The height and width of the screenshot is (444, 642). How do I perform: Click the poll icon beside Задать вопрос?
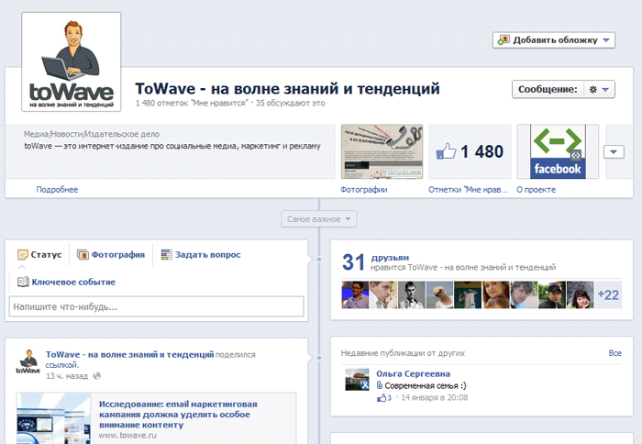(166, 255)
